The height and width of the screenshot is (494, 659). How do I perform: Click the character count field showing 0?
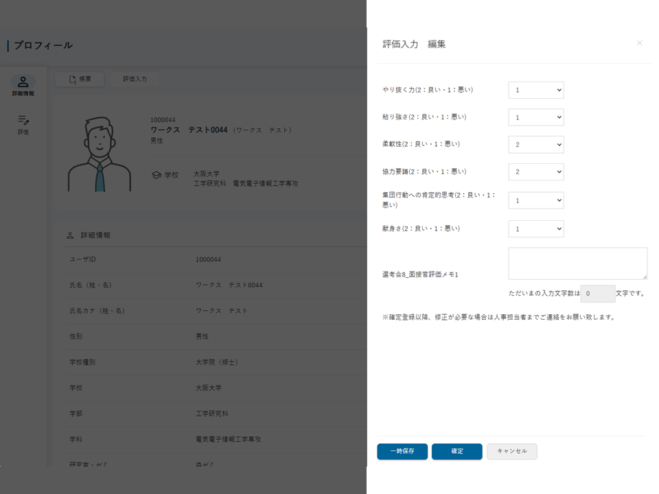pyautogui.click(x=597, y=294)
